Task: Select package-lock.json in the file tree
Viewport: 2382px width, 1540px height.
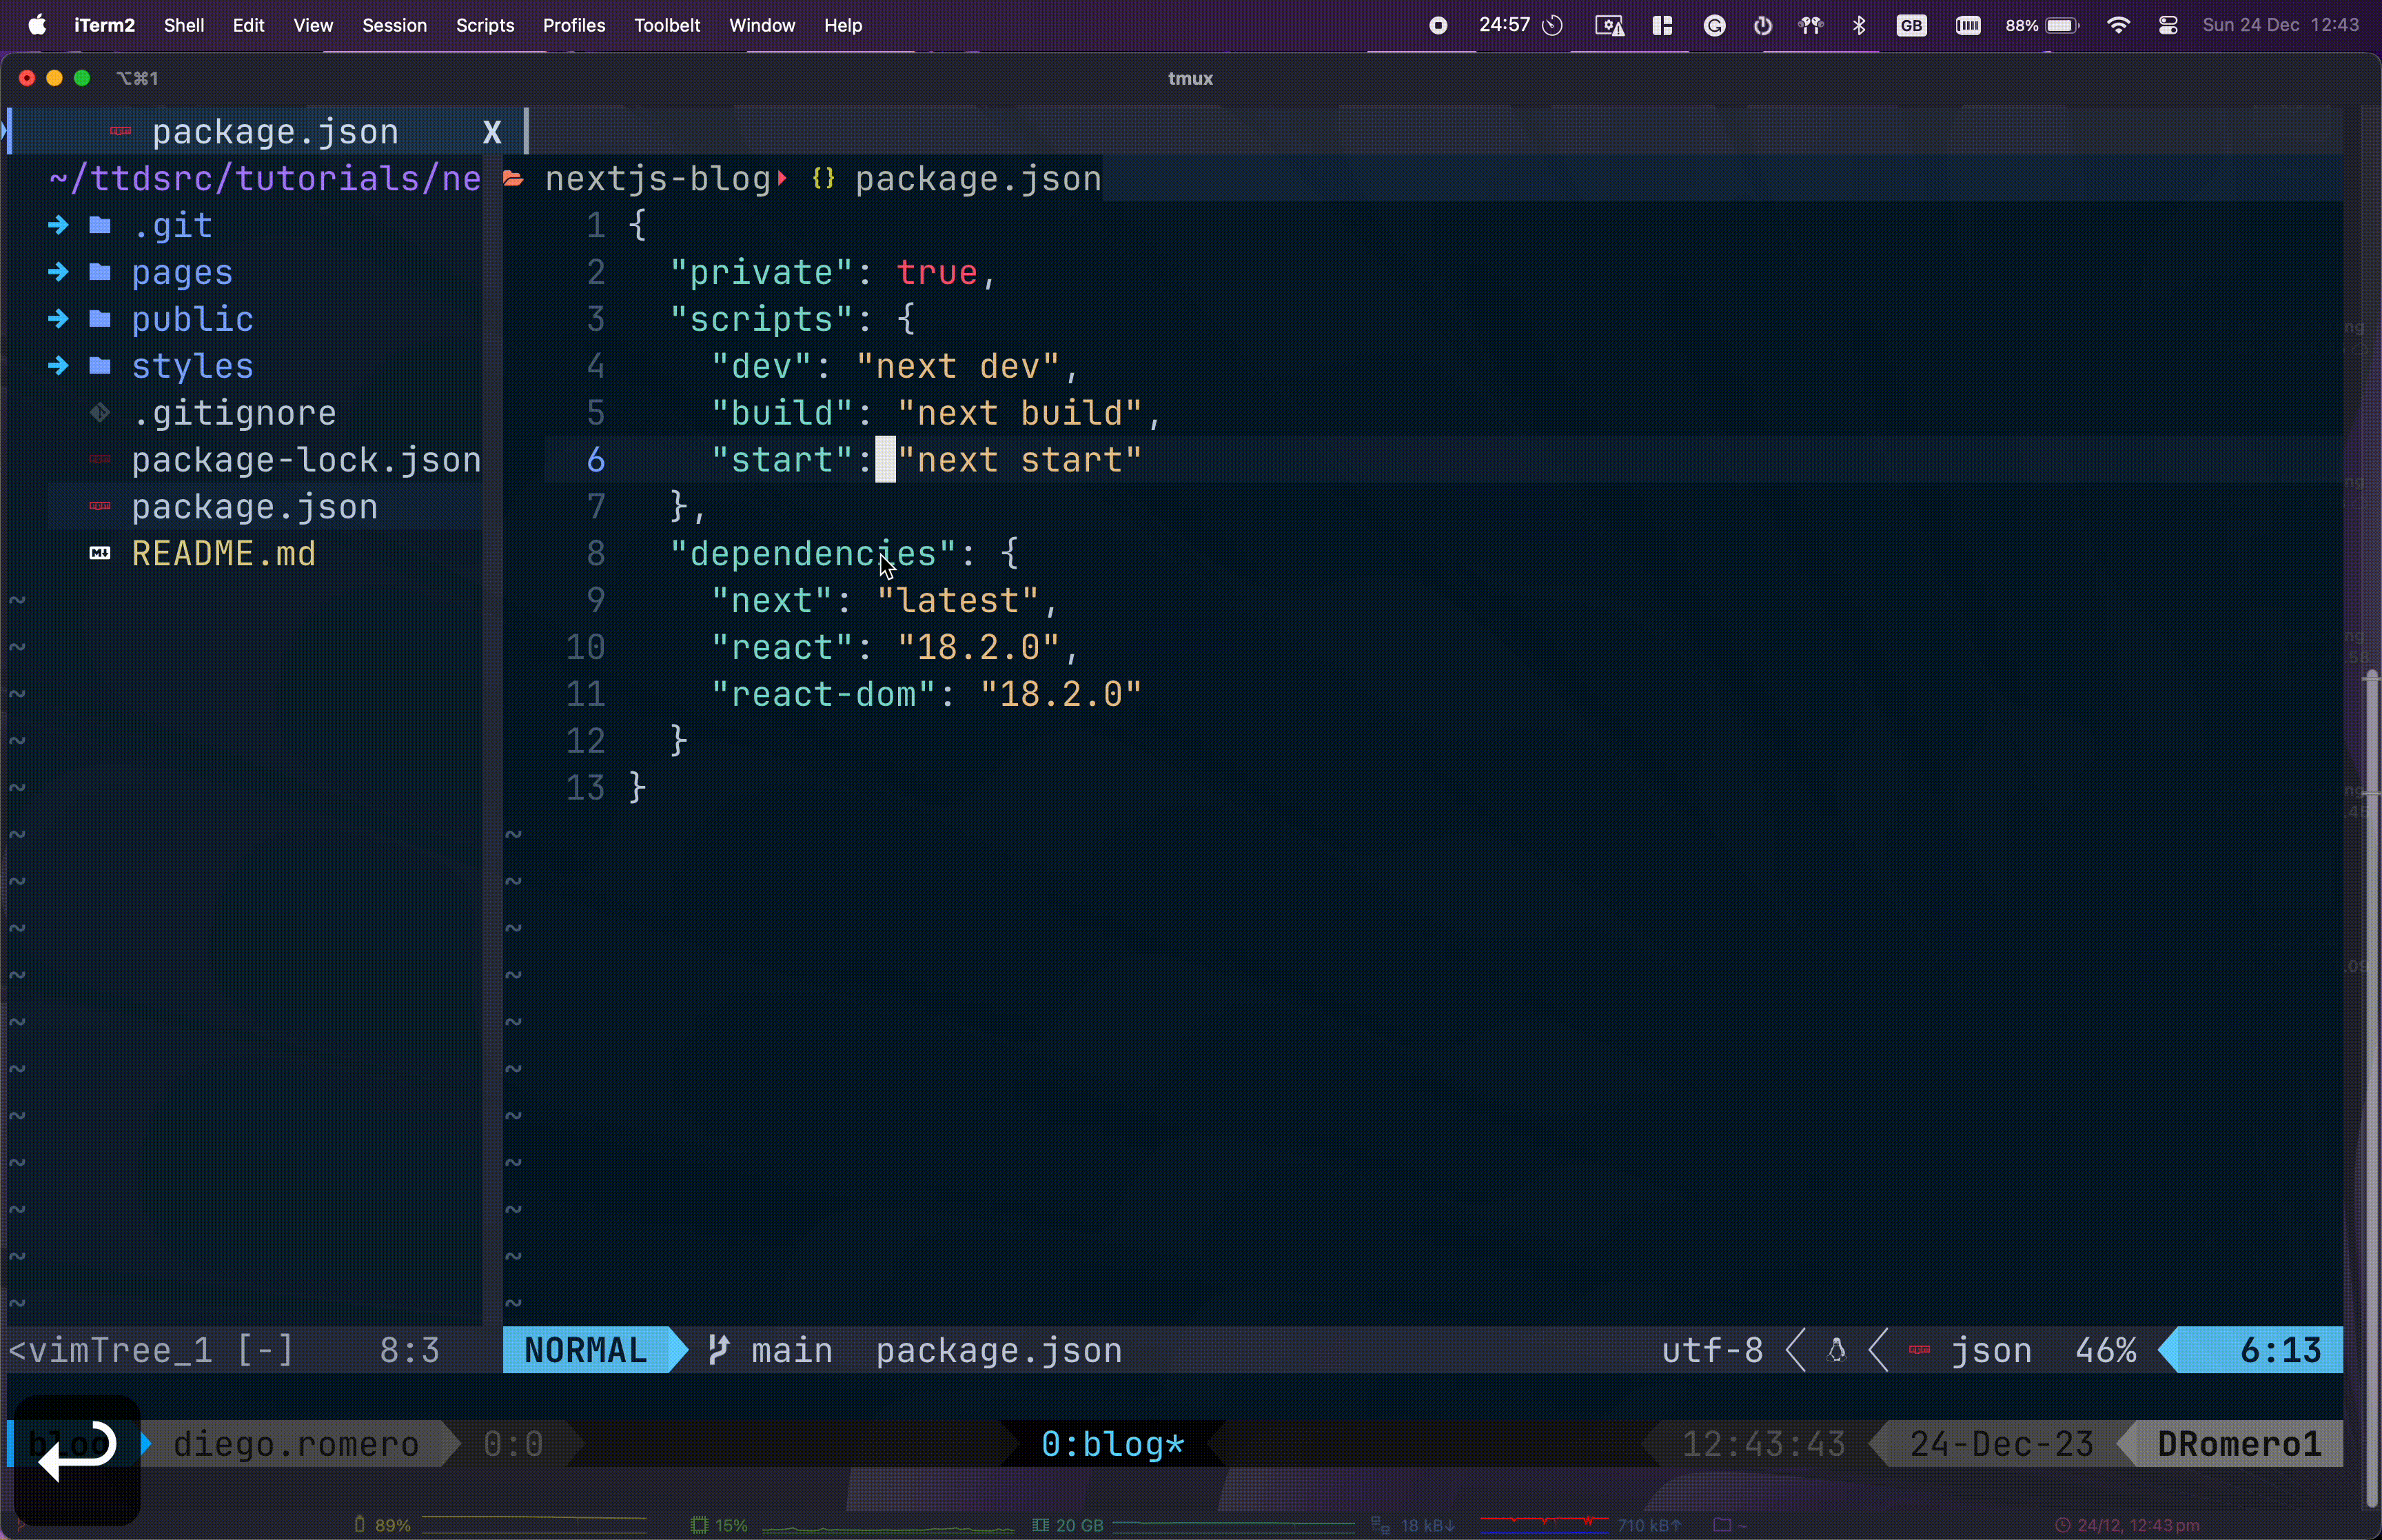Action: [x=306, y=460]
